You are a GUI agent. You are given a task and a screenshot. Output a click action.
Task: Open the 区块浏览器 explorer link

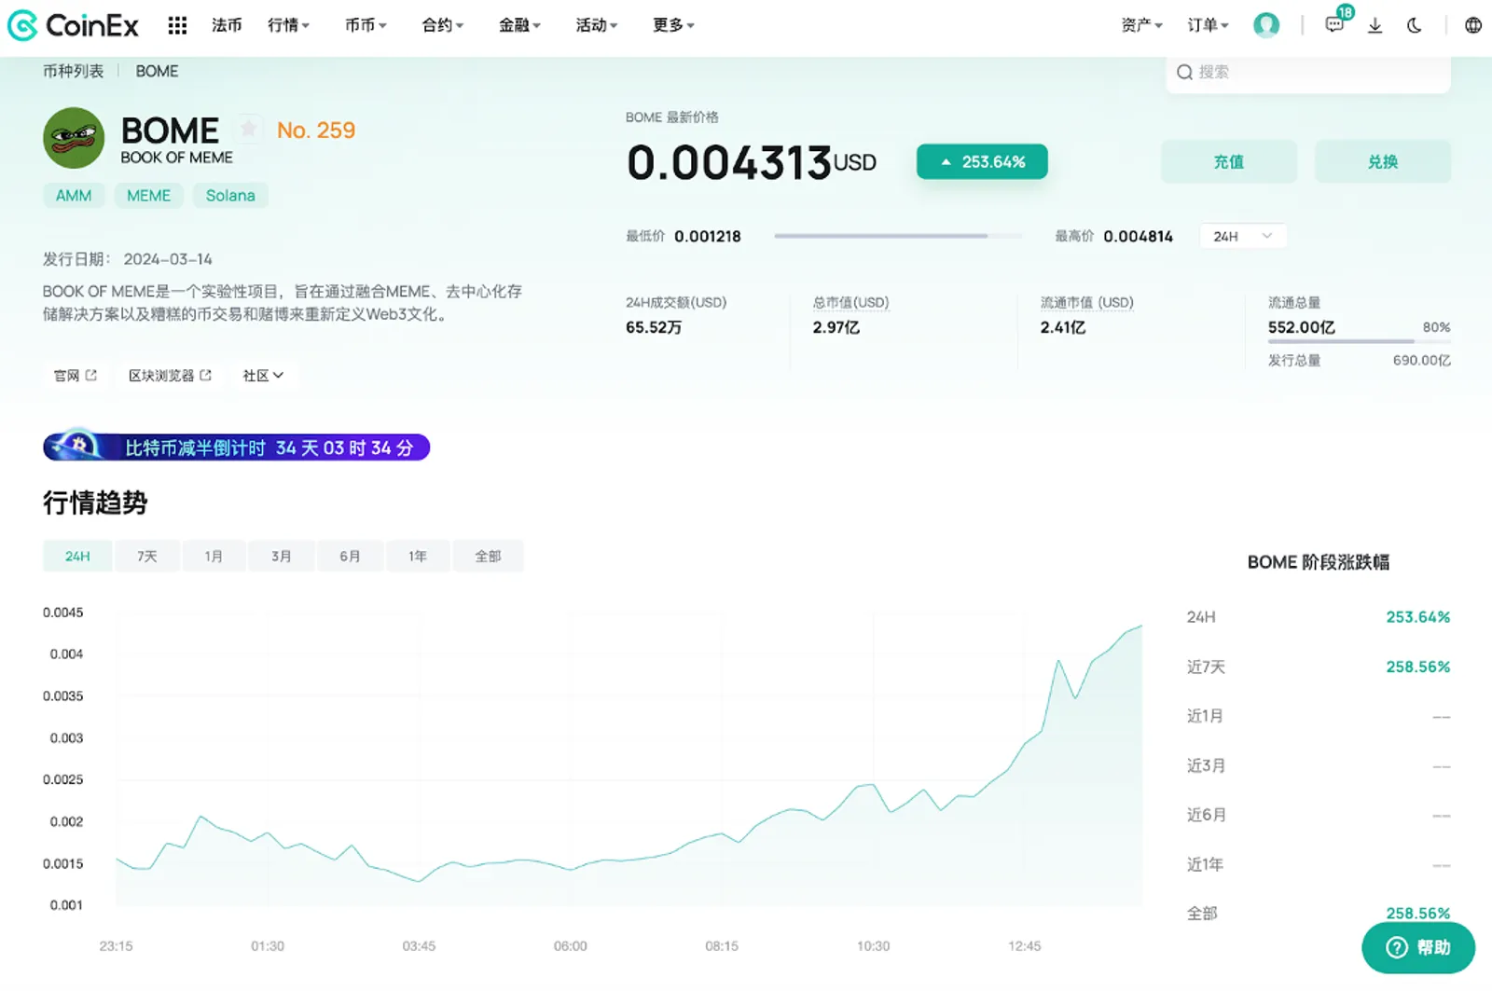tap(170, 376)
